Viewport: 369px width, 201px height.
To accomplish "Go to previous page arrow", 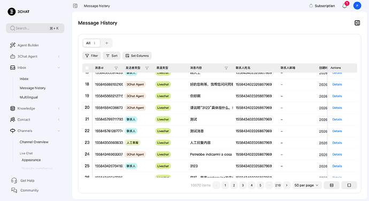I will (217, 186).
